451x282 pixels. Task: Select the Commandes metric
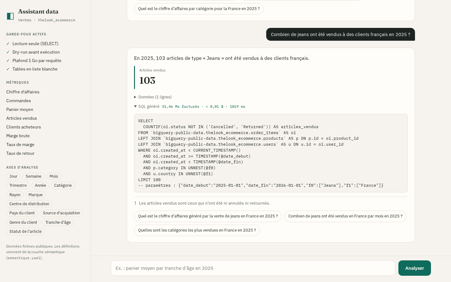[x=18, y=101]
